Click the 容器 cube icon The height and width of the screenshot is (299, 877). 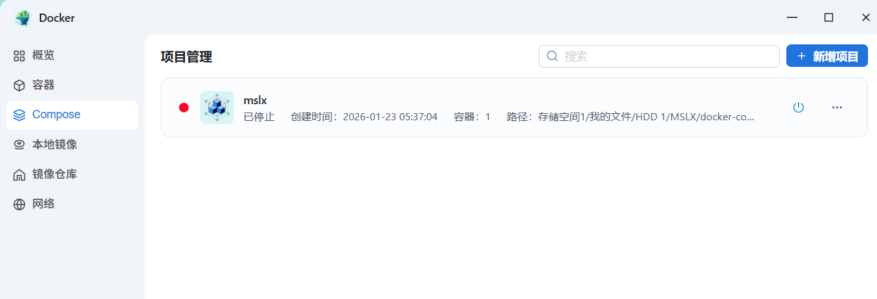click(x=19, y=86)
